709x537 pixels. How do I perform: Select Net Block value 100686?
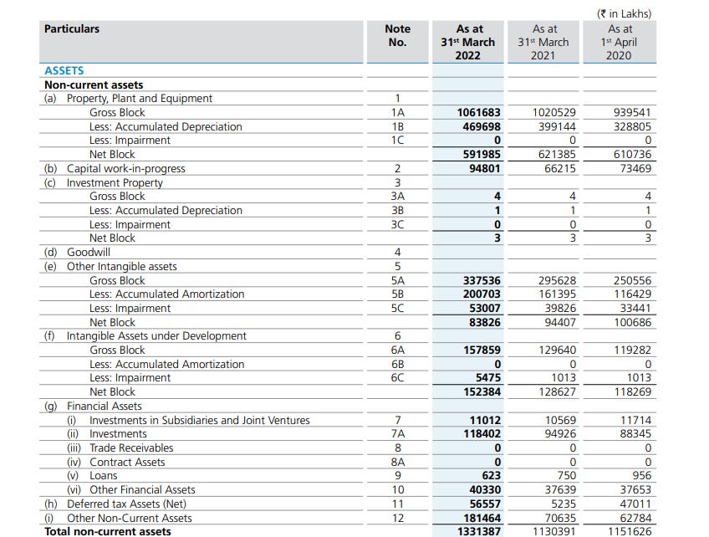tap(632, 323)
